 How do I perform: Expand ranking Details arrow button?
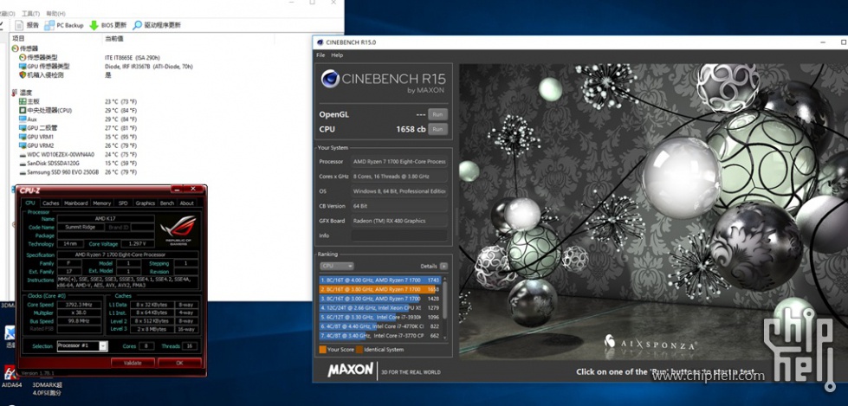[443, 266]
